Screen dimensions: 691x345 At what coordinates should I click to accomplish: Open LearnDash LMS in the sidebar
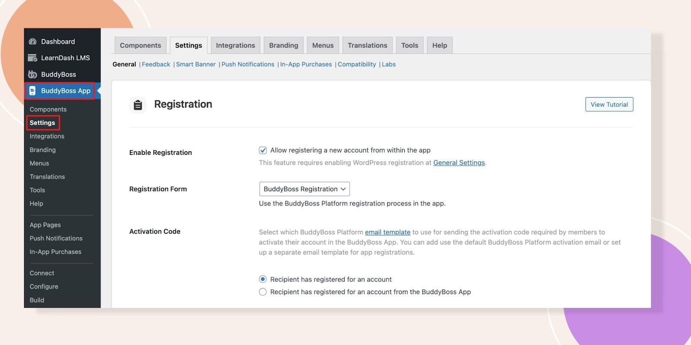point(65,58)
